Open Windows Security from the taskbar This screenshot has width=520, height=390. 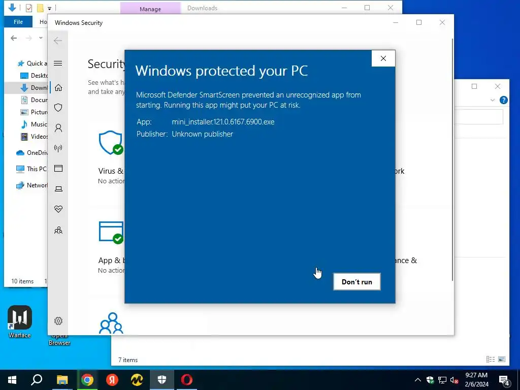point(162,380)
